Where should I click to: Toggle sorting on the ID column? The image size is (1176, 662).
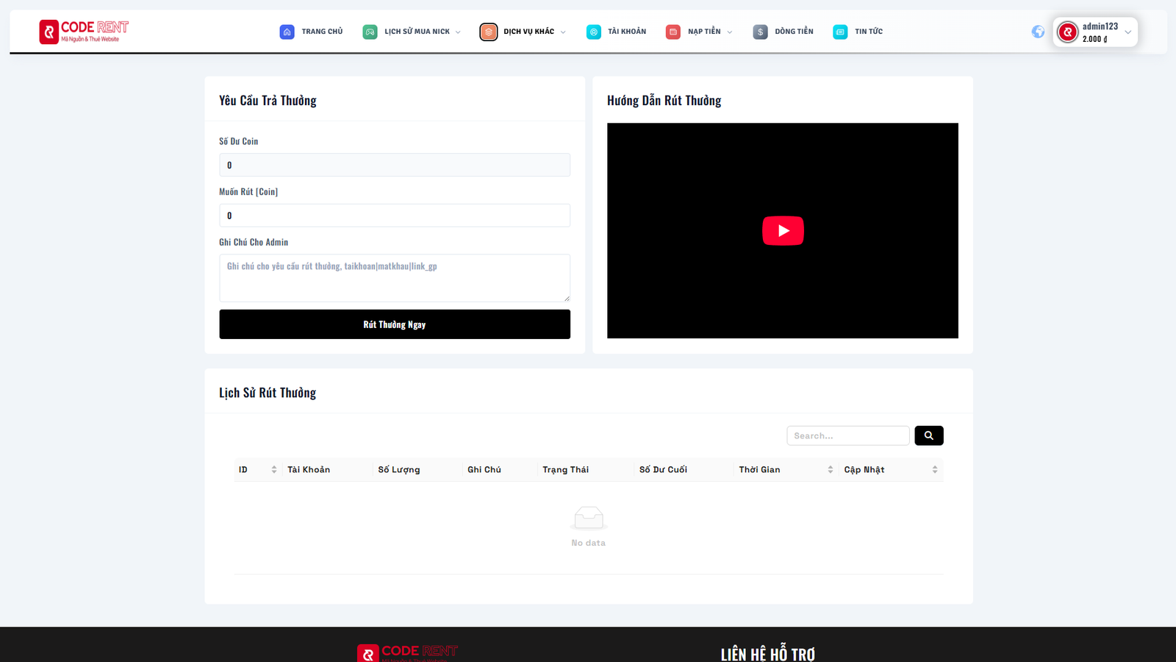(x=275, y=469)
